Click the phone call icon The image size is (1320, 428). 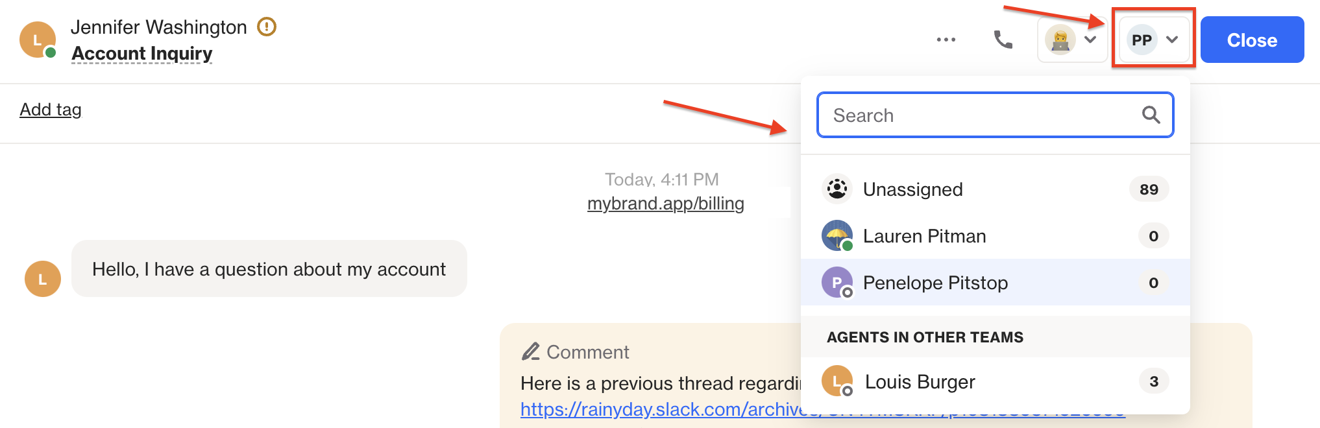click(x=1003, y=40)
